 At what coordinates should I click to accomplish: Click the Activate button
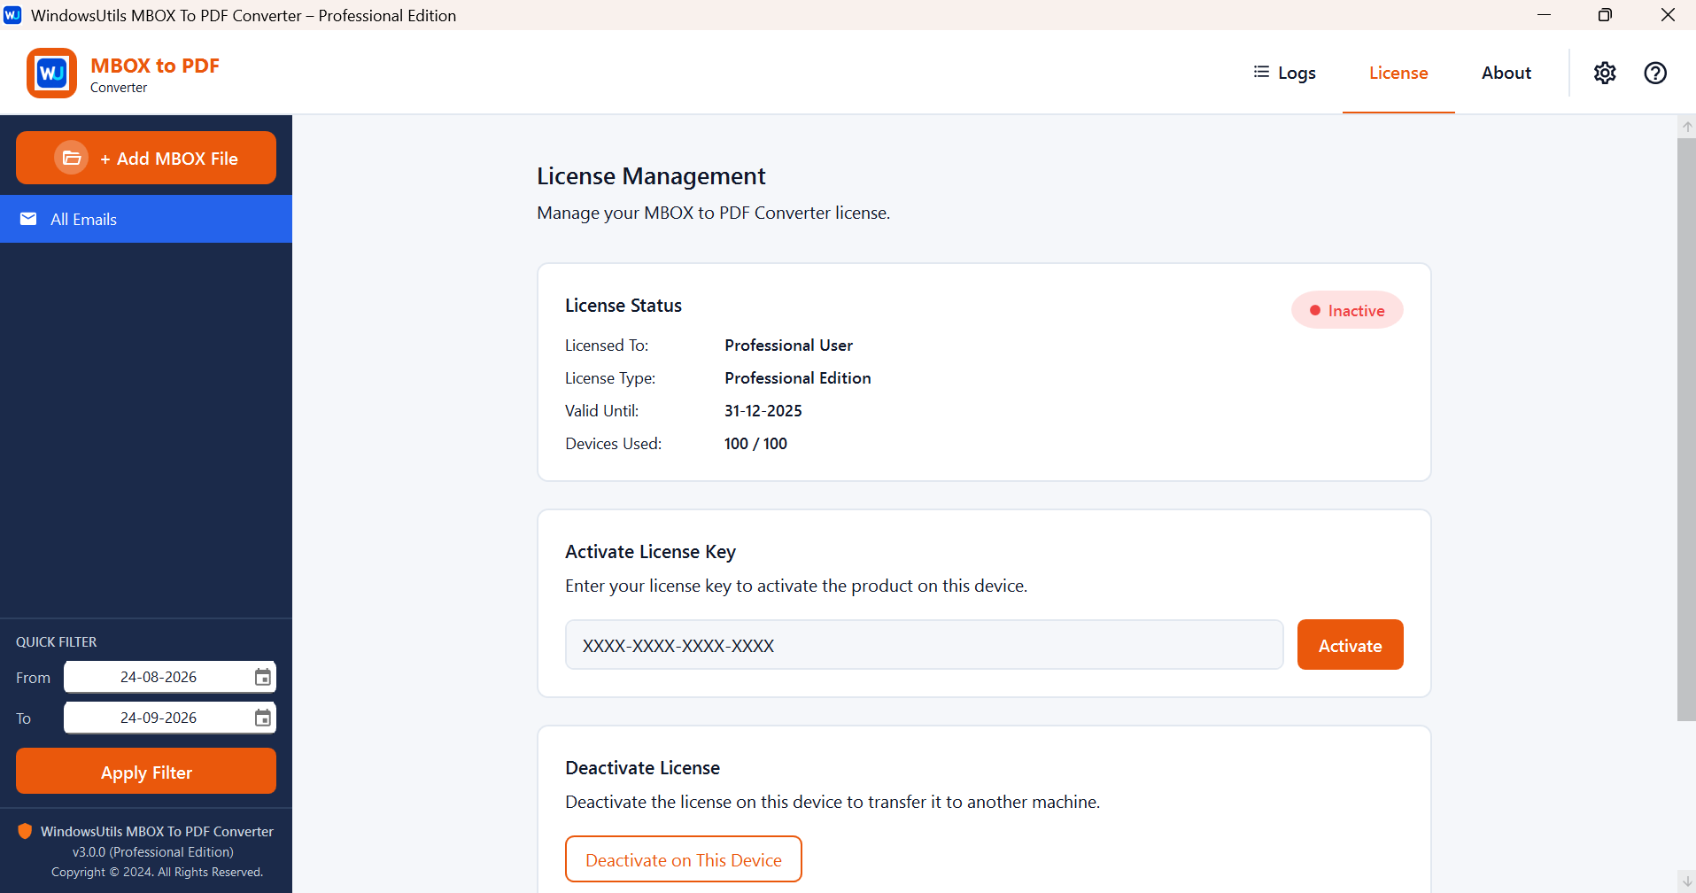pos(1350,645)
